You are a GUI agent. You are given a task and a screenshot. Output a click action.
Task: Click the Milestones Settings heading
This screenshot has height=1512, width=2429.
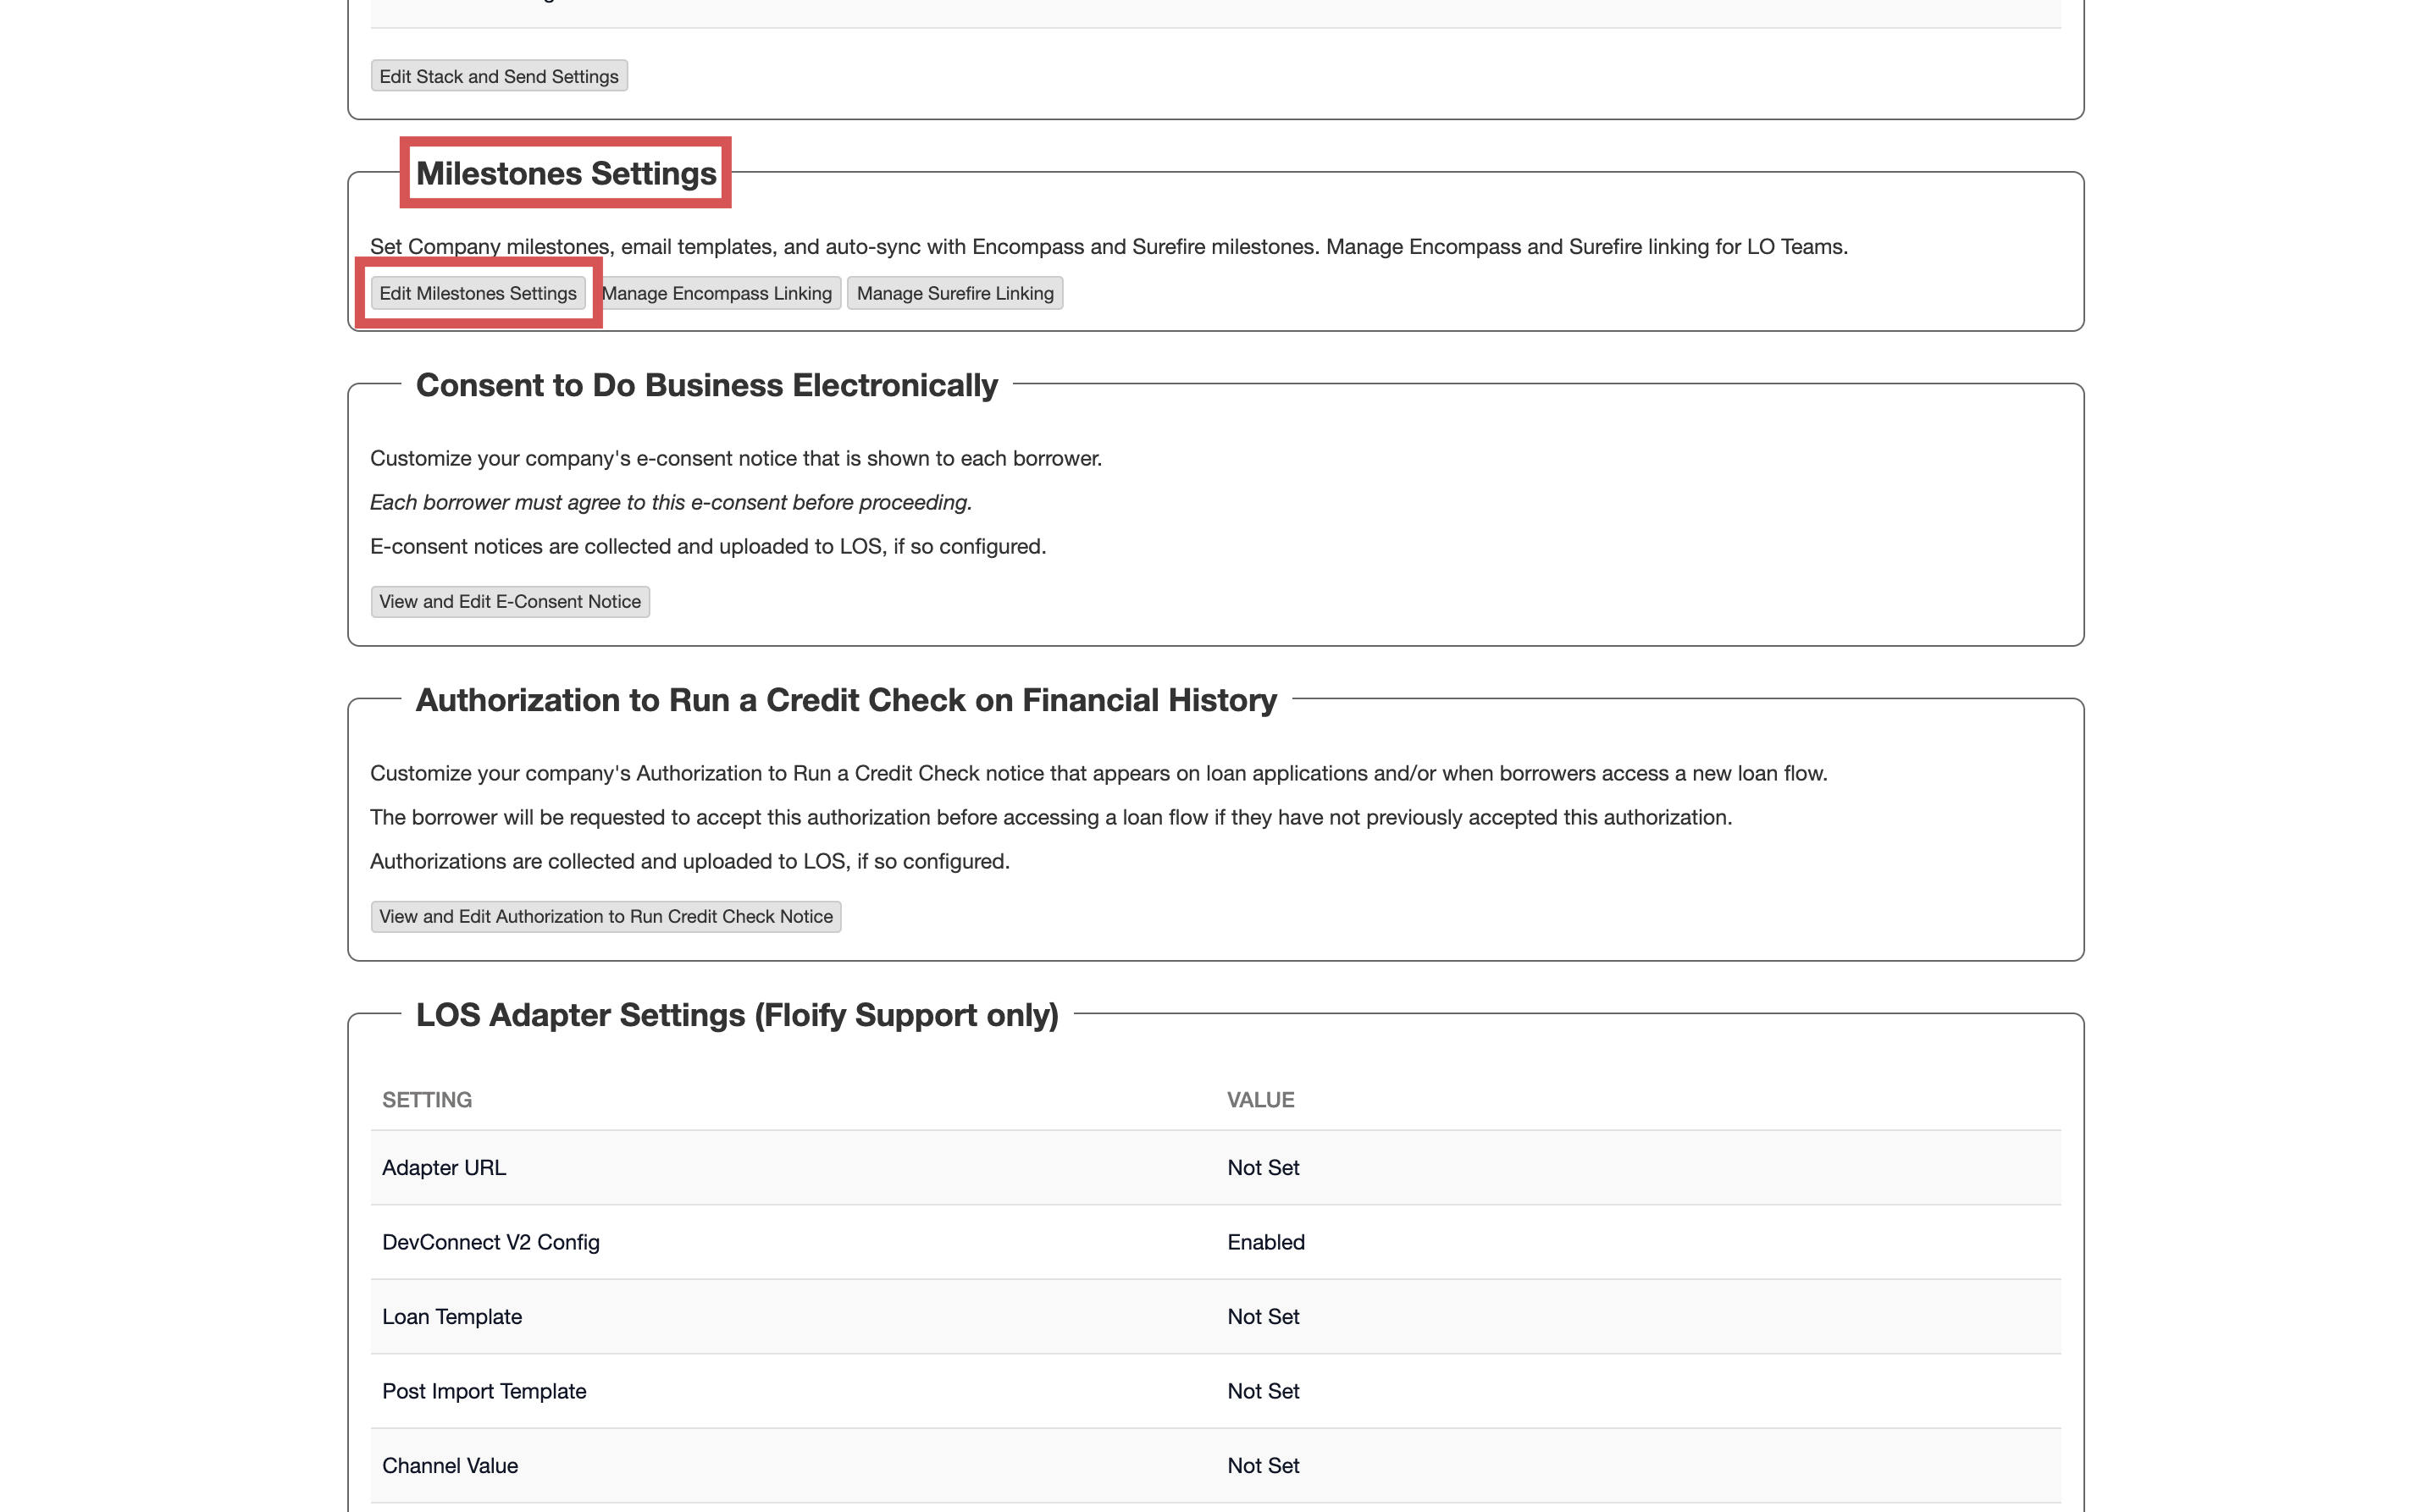(565, 173)
